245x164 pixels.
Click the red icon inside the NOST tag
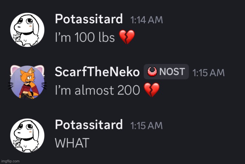pos(152,72)
